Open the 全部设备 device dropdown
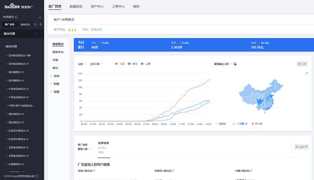Viewport: 314px width, 180px height. coord(96,64)
